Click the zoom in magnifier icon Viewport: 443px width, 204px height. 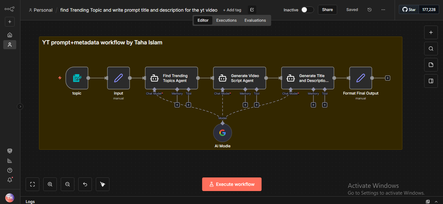(x=50, y=184)
